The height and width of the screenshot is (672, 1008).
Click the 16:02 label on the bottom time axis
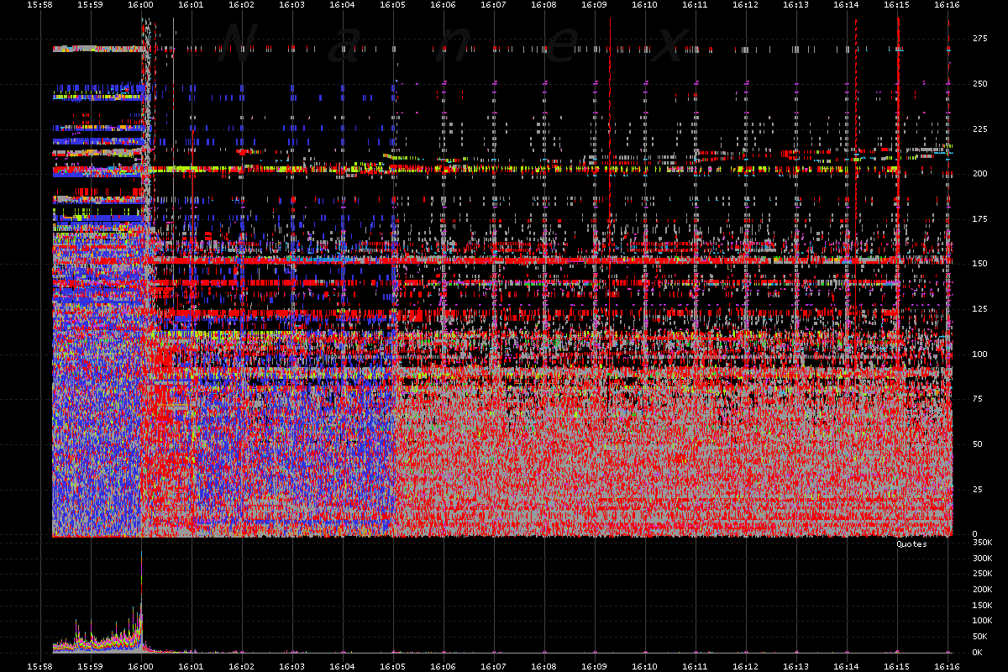tap(241, 665)
